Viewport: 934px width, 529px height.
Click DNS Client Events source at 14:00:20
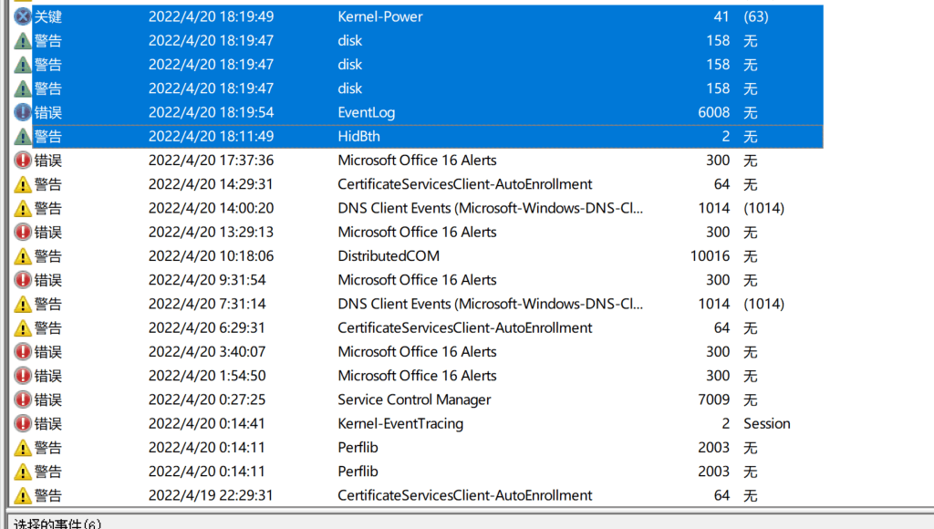490,208
